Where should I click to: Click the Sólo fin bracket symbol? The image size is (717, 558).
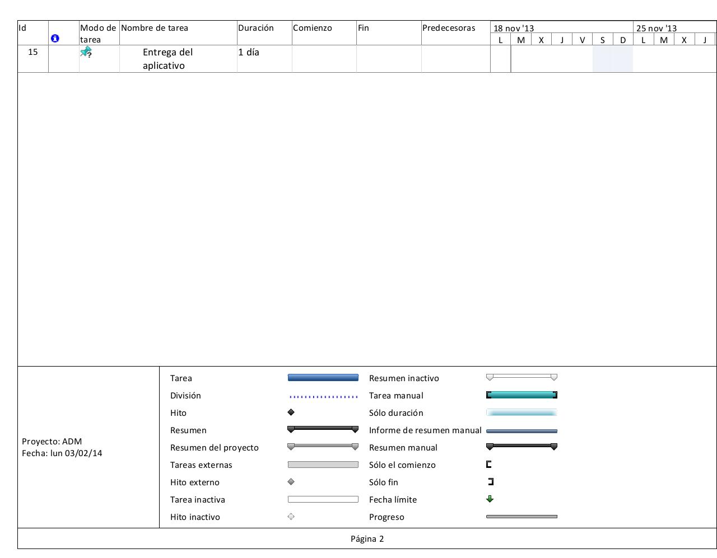click(x=491, y=482)
